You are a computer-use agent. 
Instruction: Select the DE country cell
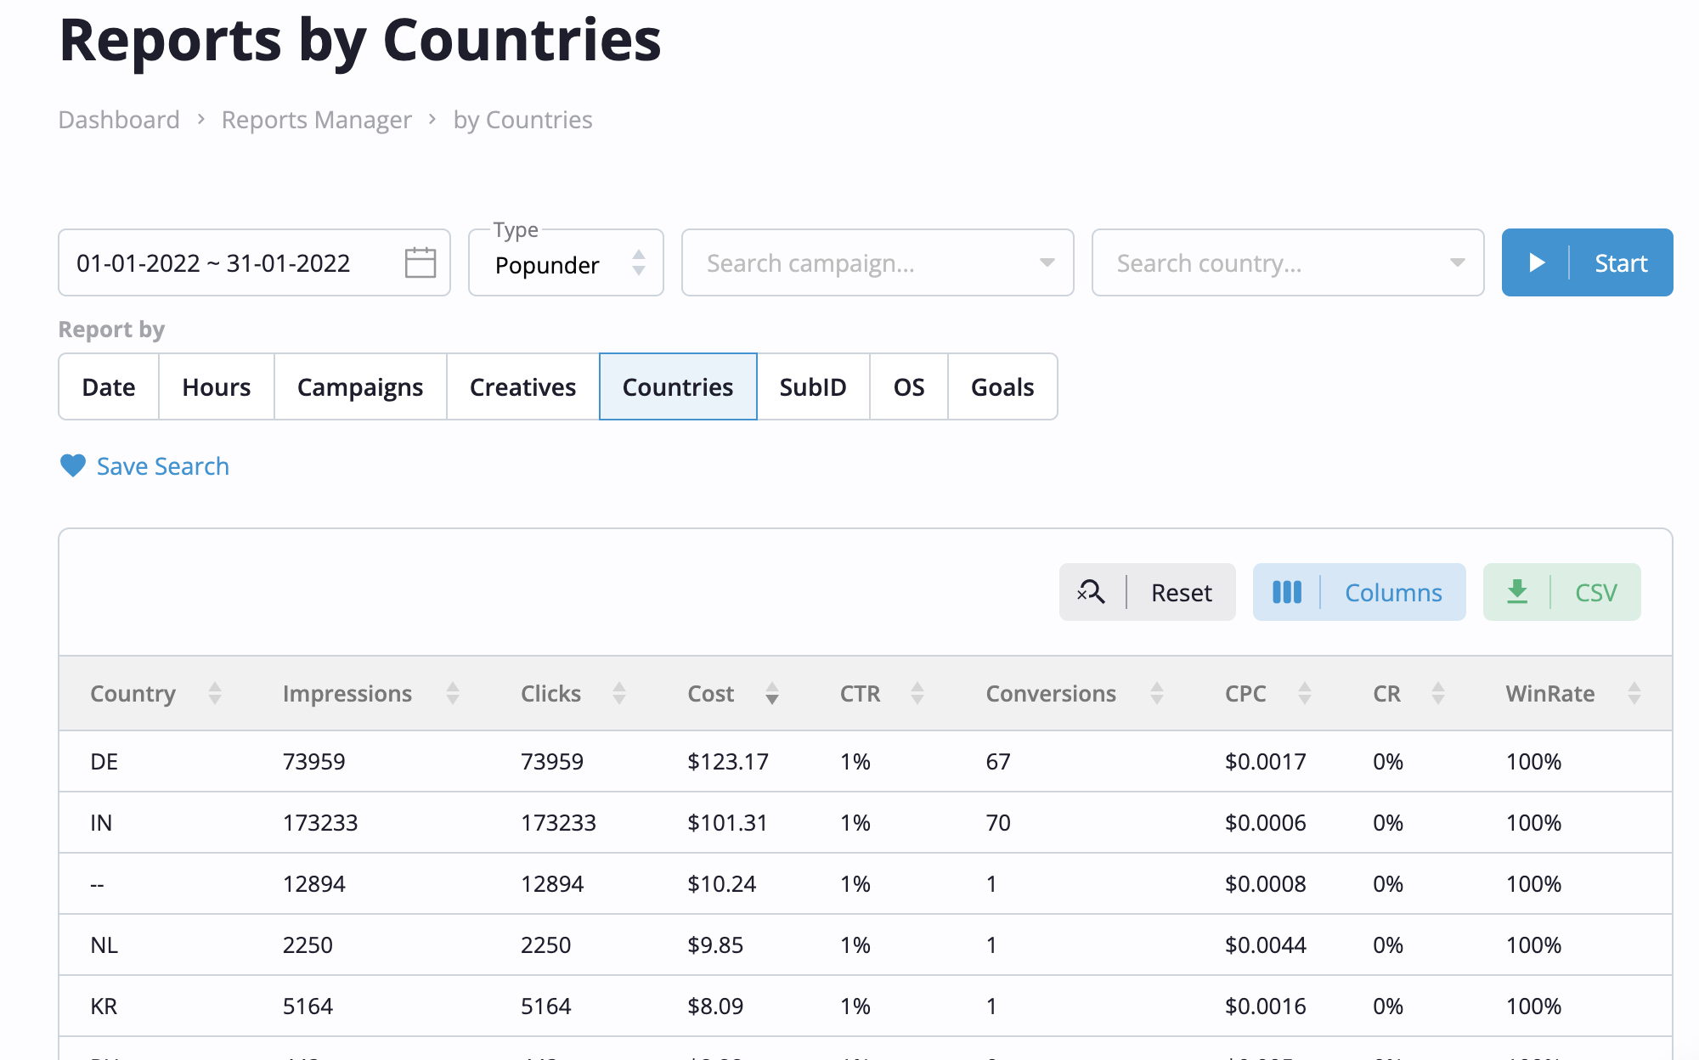pyautogui.click(x=104, y=761)
